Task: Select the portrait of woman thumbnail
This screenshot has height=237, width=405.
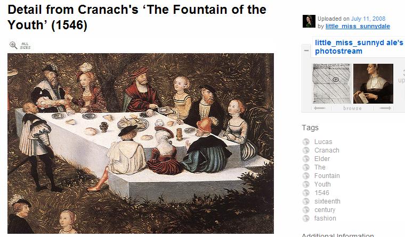Action: 373,84
